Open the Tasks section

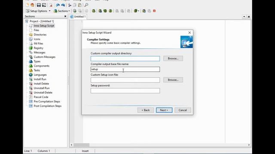pyautogui.click(x=37, y=70)
